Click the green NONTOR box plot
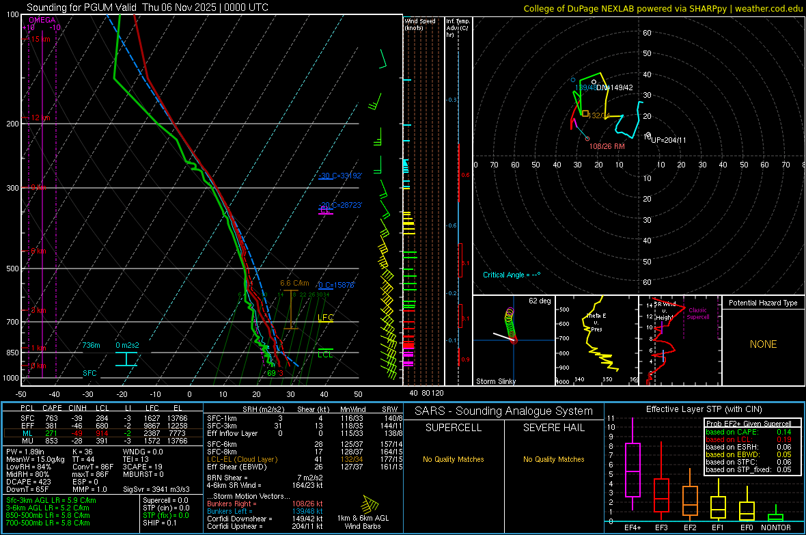Viewport: 806px width, 535px height. pos(775,514)
